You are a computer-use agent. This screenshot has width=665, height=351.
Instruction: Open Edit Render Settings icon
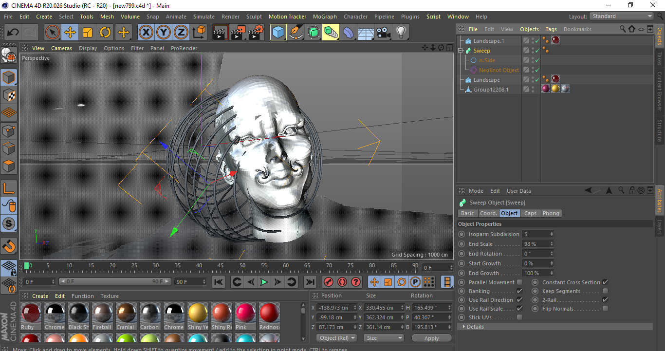tap(256, 33)
